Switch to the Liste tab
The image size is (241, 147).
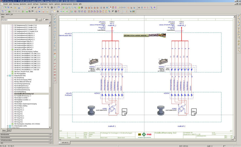[x=9, y=130]
